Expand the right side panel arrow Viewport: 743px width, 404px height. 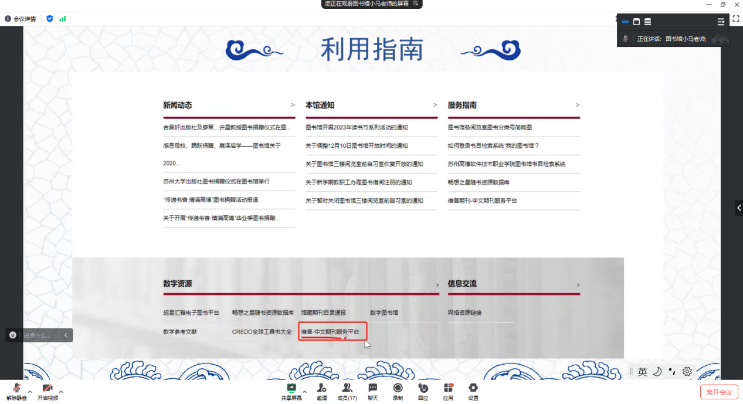[738, 208]
